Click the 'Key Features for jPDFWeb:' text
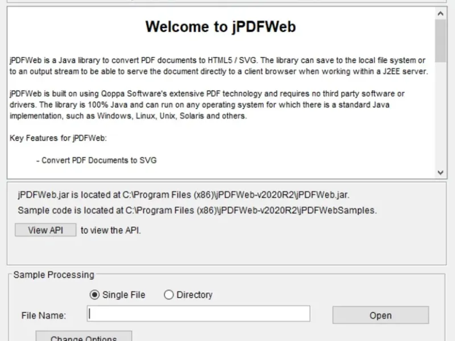Viewport: 455px width, 341px height. [x=58, y=138]
